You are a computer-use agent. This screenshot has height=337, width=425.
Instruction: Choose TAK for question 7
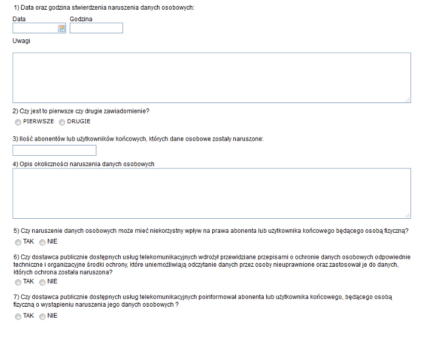(18, 316)
